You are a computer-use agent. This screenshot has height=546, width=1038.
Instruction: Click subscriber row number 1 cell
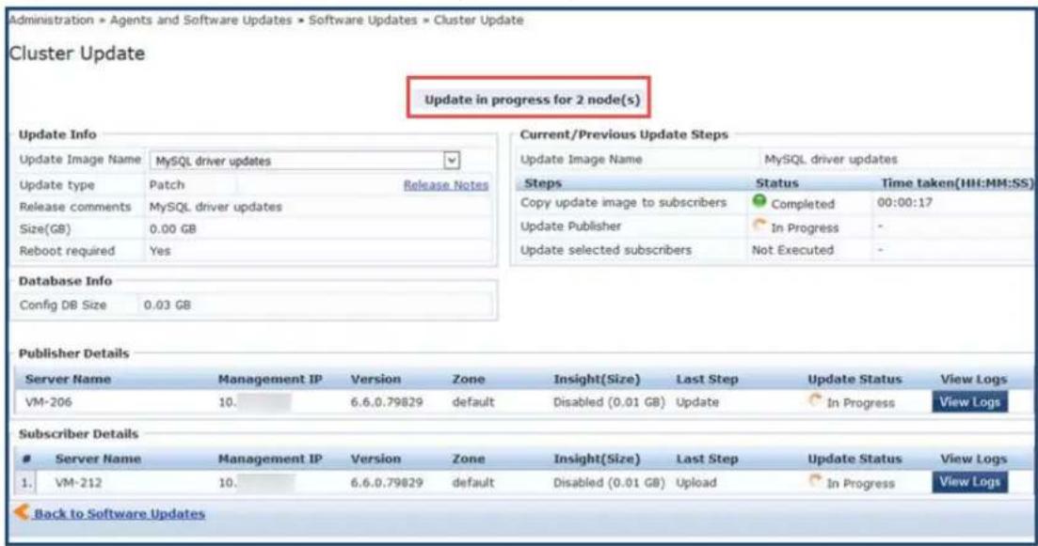point(25,482)
